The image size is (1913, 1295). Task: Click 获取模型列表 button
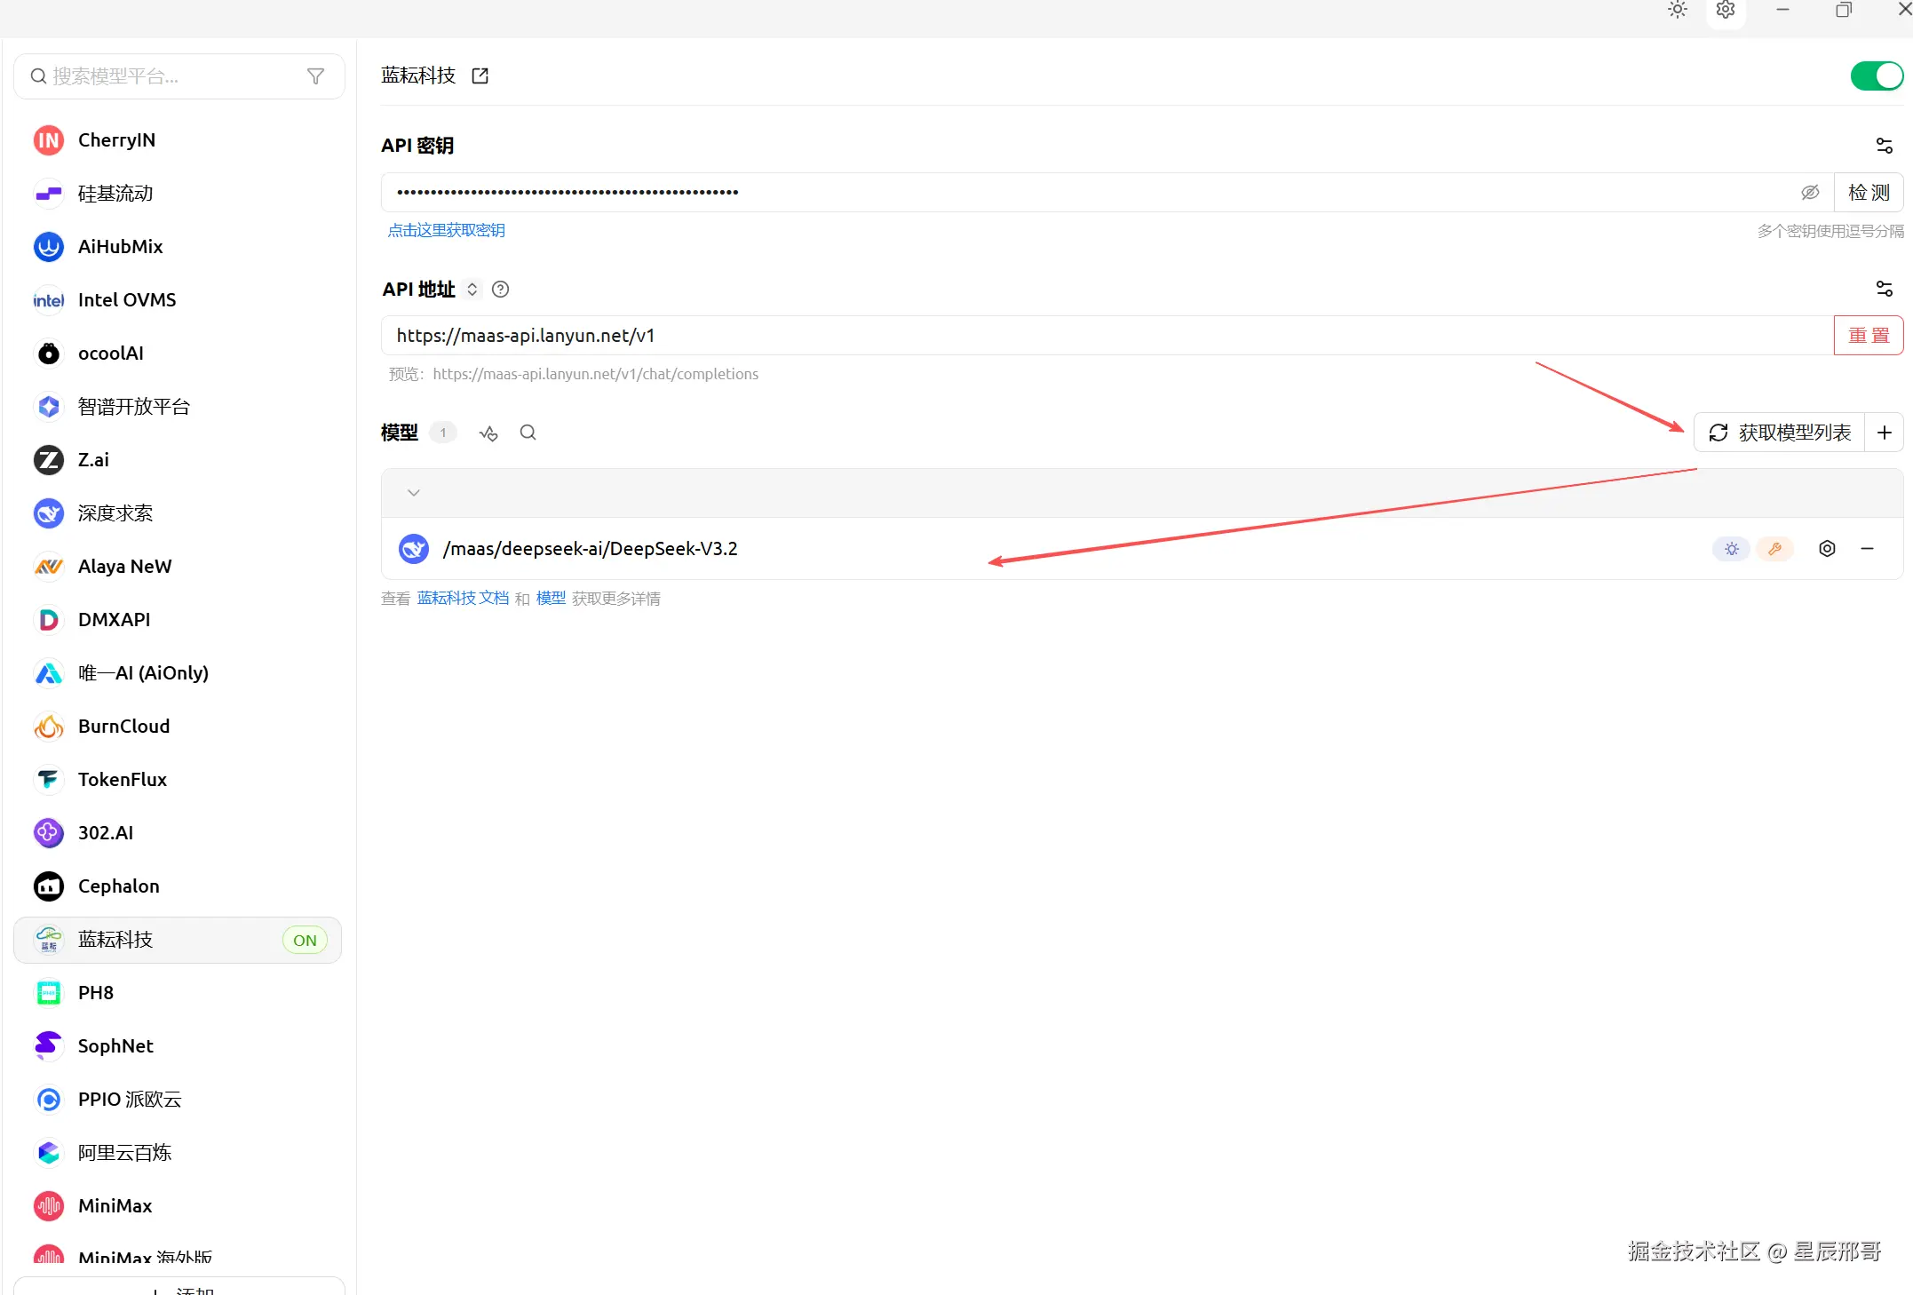coord(1779,433)
